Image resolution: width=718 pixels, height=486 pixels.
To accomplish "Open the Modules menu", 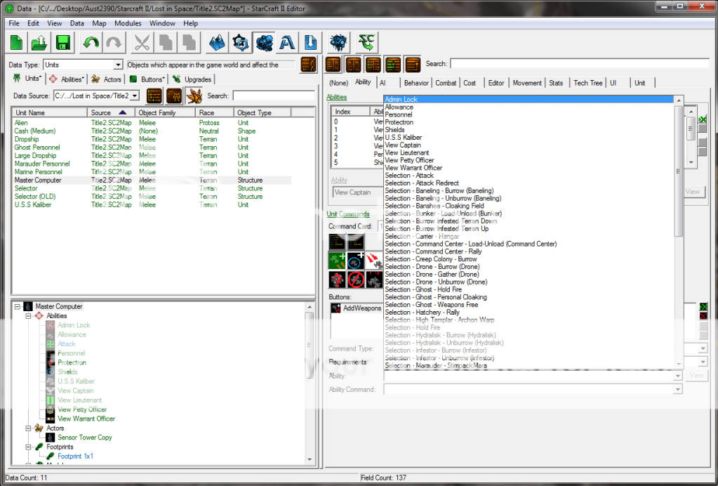I will (x=128, y=23).
